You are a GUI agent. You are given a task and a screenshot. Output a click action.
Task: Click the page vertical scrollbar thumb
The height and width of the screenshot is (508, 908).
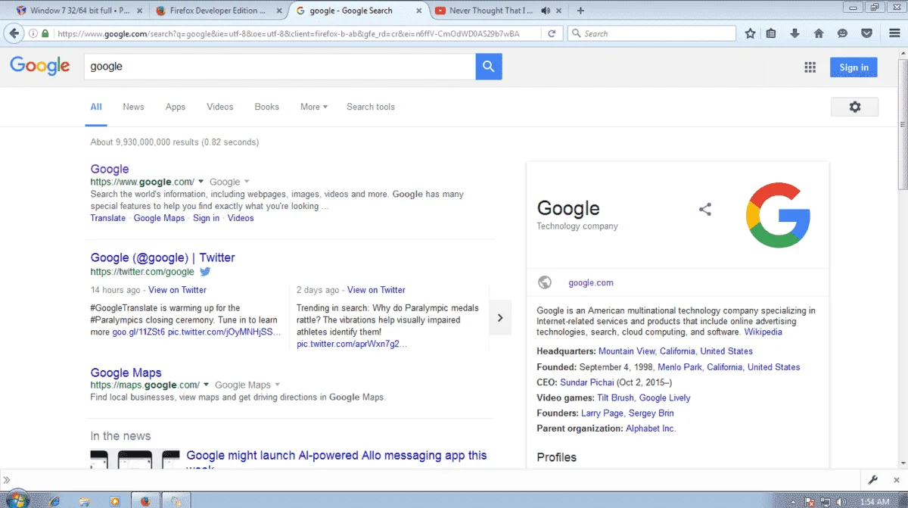coord(902,123)
